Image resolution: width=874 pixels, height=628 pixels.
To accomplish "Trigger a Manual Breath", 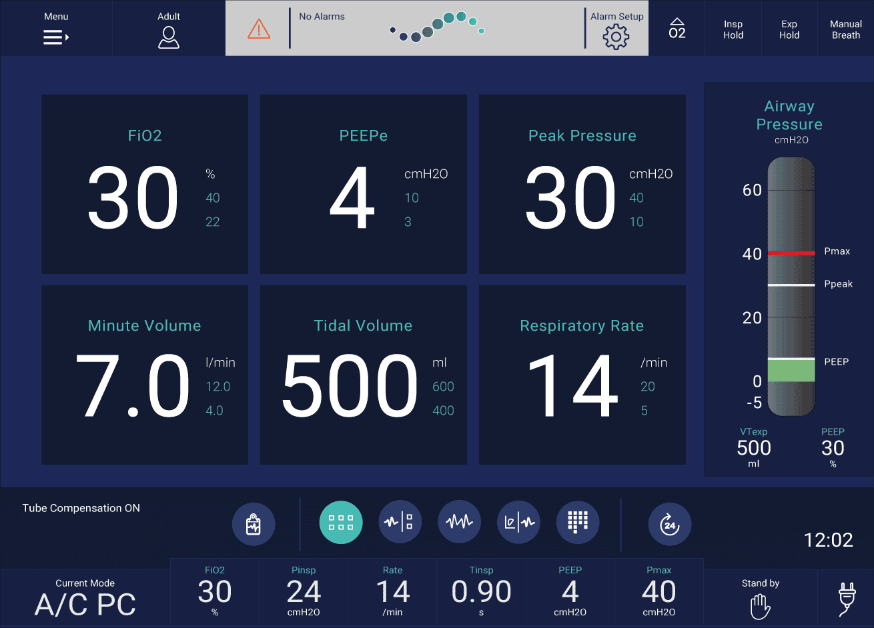I will tap(845, 29).
